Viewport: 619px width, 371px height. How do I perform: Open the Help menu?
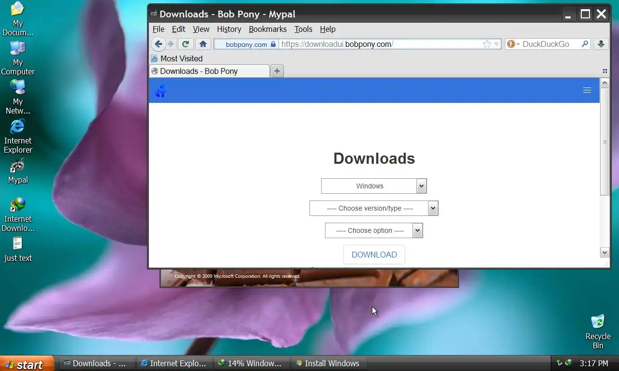327,29
